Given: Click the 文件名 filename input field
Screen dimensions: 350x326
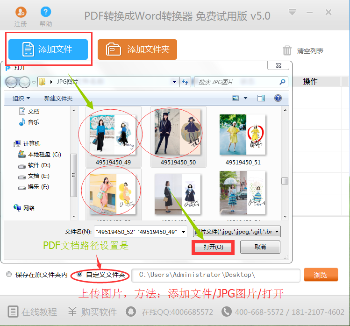Looking at the screenshot, I should pos(140,232).
